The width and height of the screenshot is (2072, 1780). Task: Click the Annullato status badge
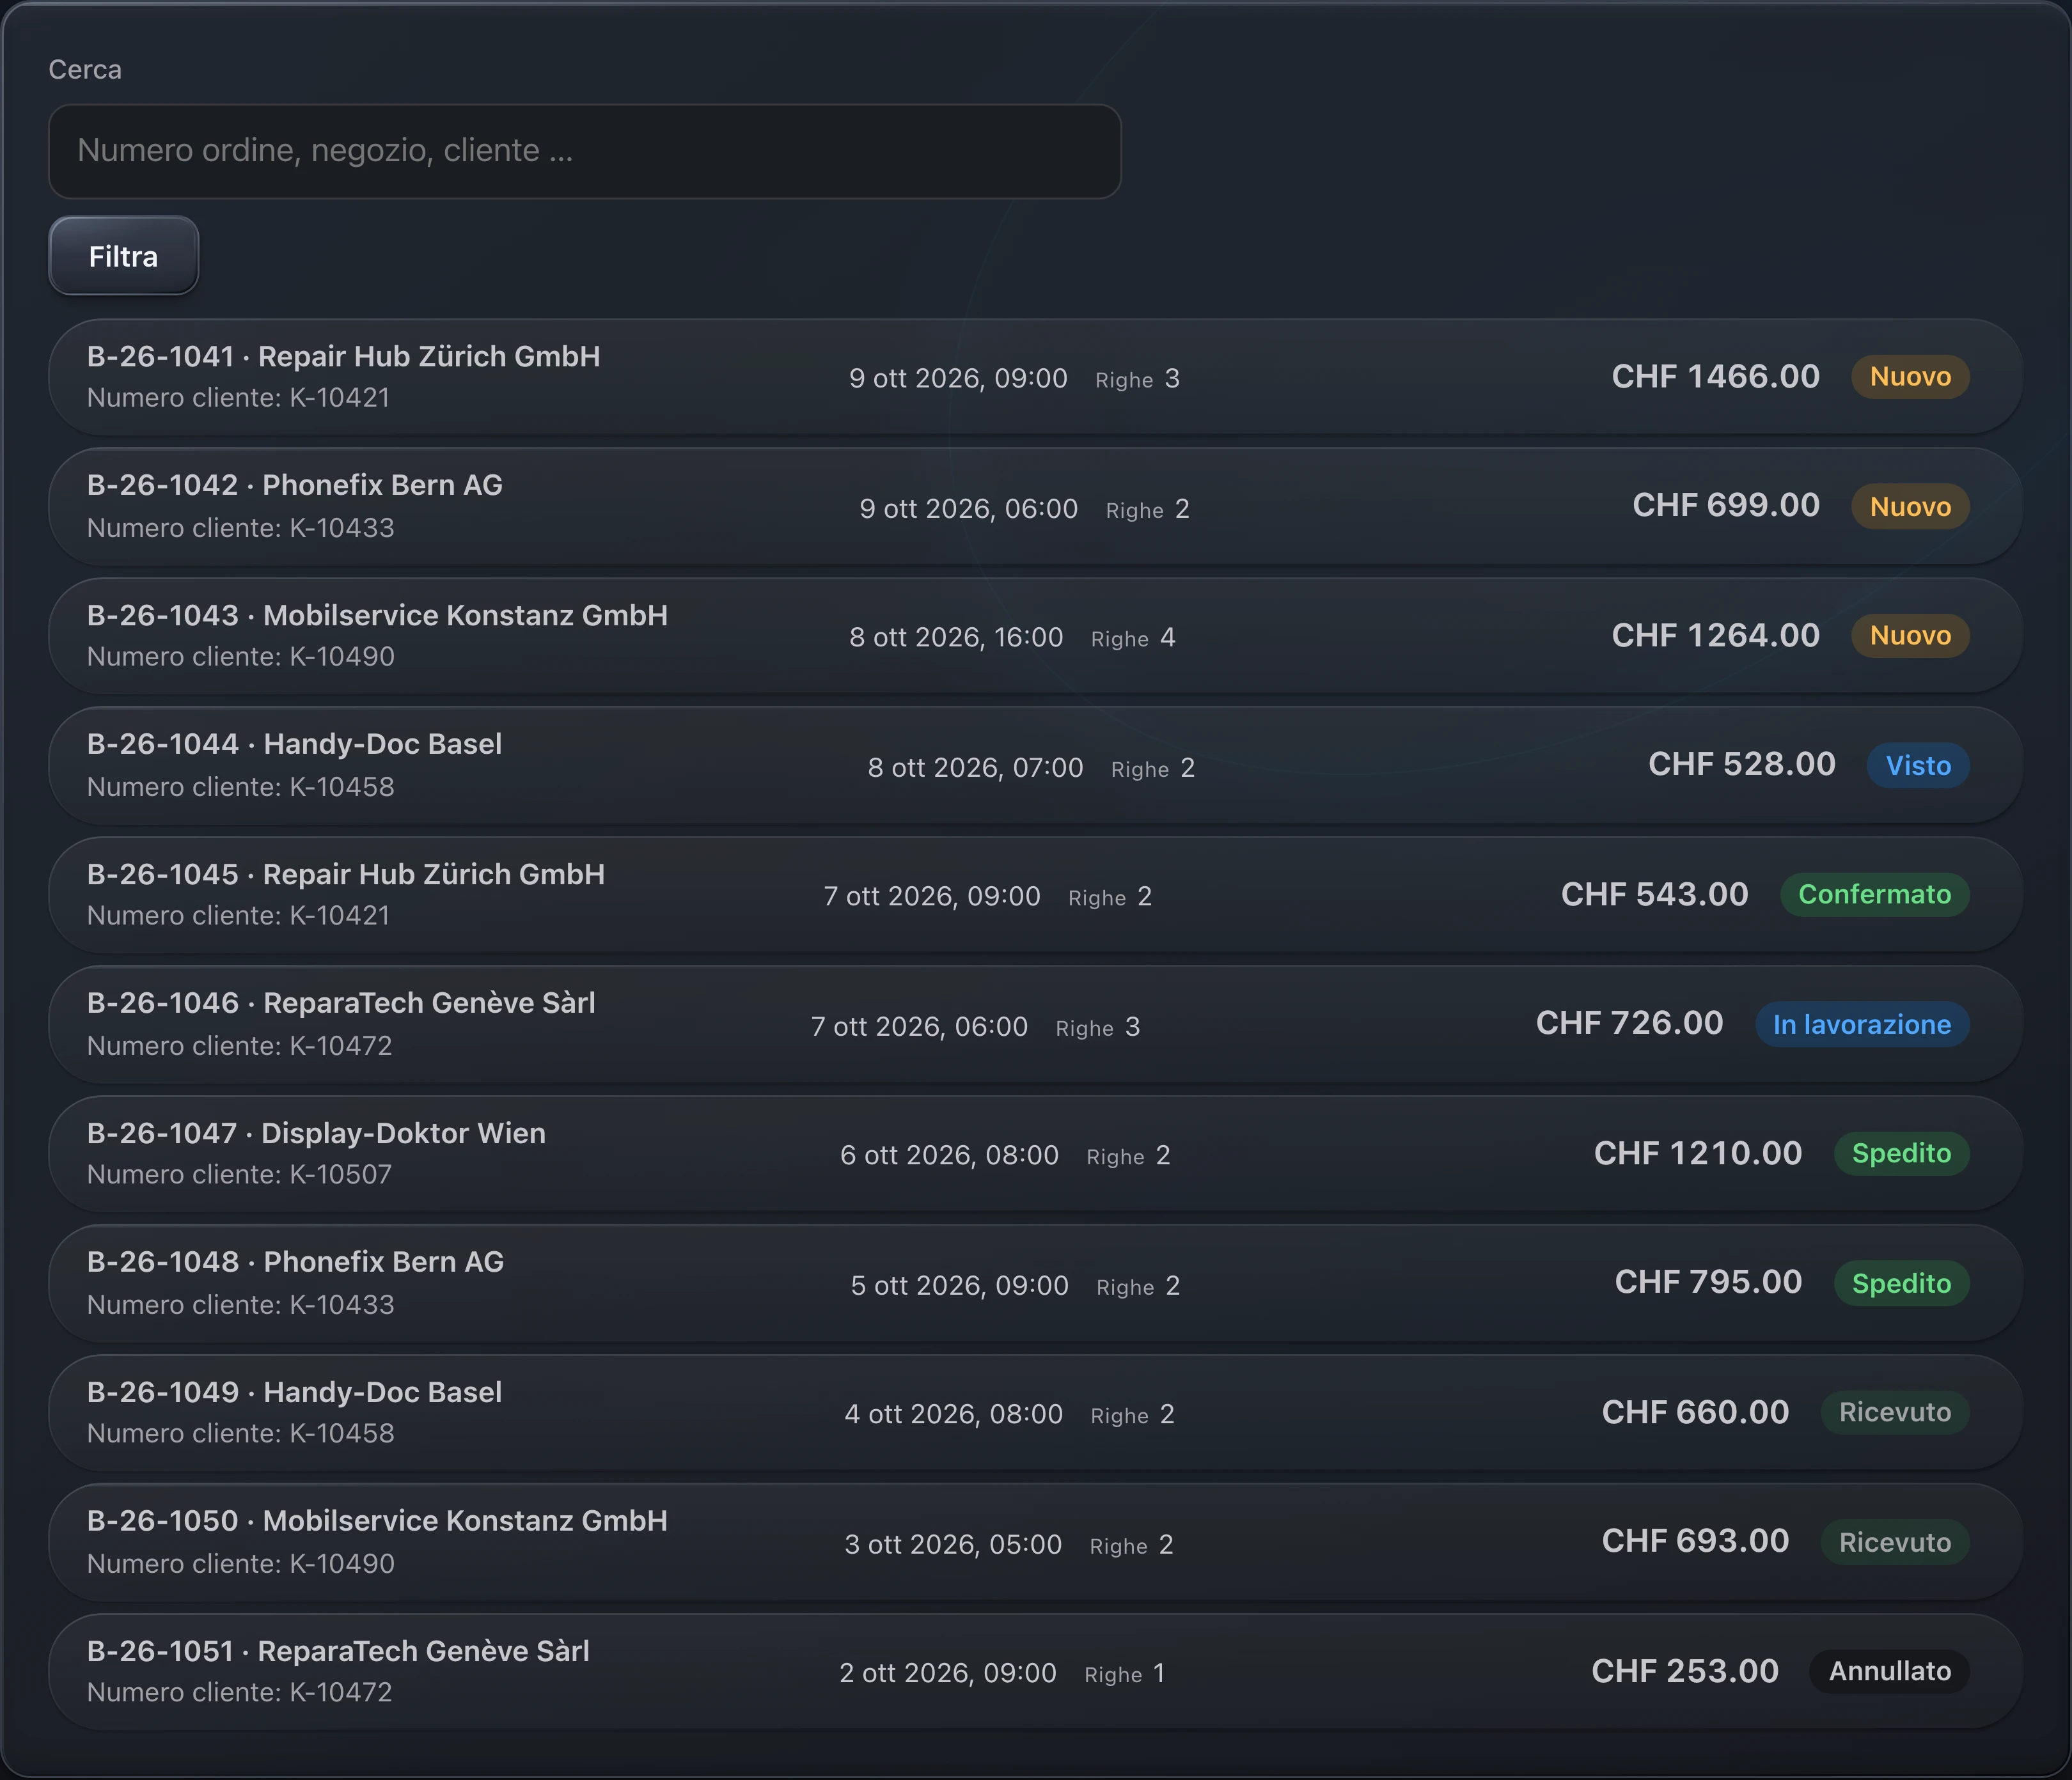coord(1890,1671)
